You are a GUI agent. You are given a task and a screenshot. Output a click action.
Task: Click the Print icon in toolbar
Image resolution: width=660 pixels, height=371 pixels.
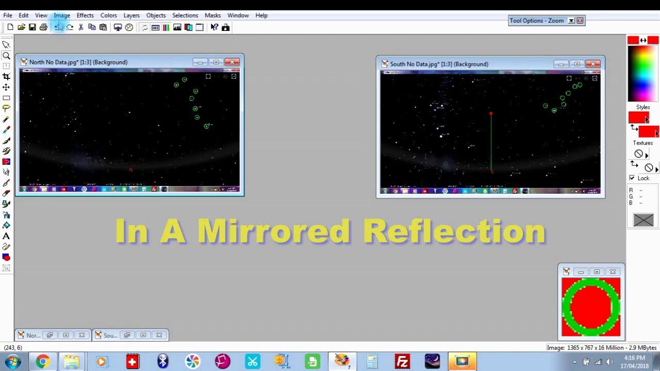[43, 27]
